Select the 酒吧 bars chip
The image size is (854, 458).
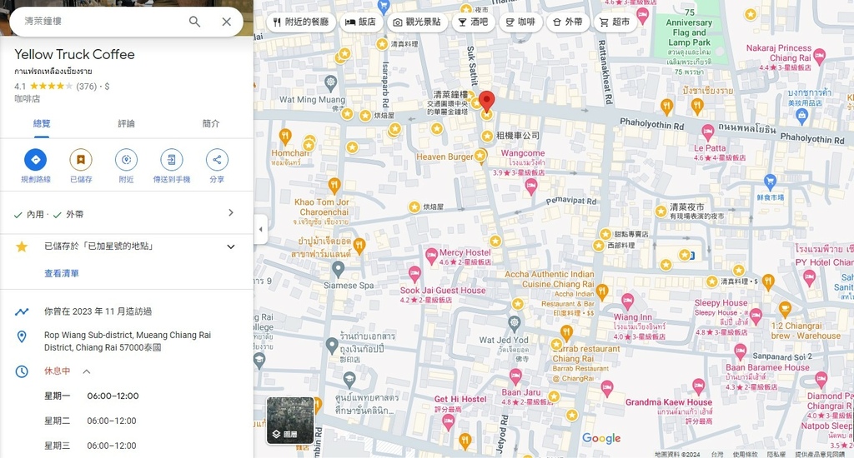coord(474,22)
